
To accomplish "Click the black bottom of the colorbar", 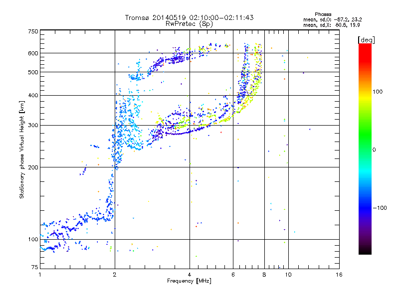I will [x=365, y=252].
